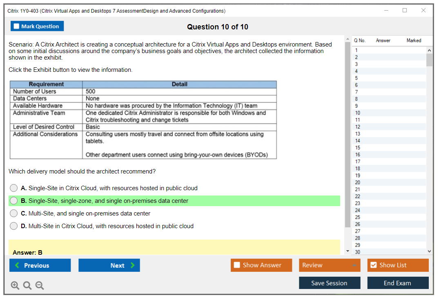439x300 pixels.
Task: Minimize the exam window
Action: [386, 11]
